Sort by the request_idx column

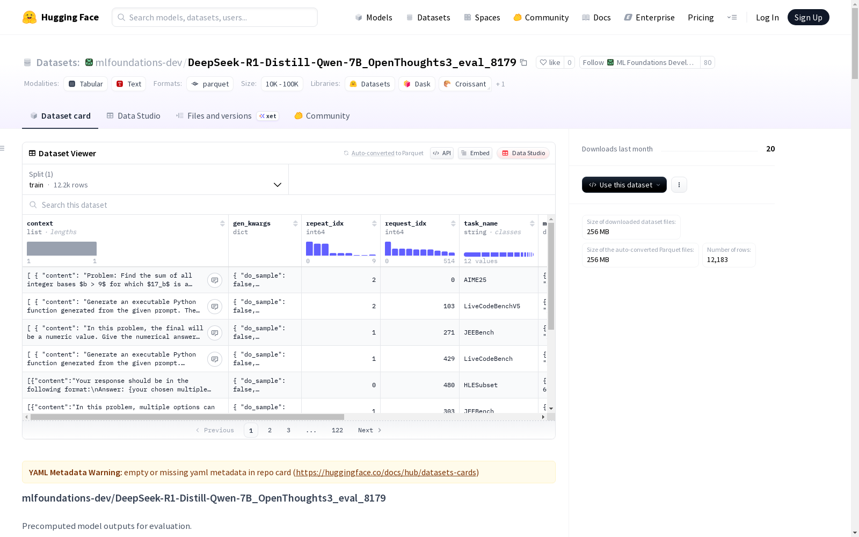[x=453, y=223]
